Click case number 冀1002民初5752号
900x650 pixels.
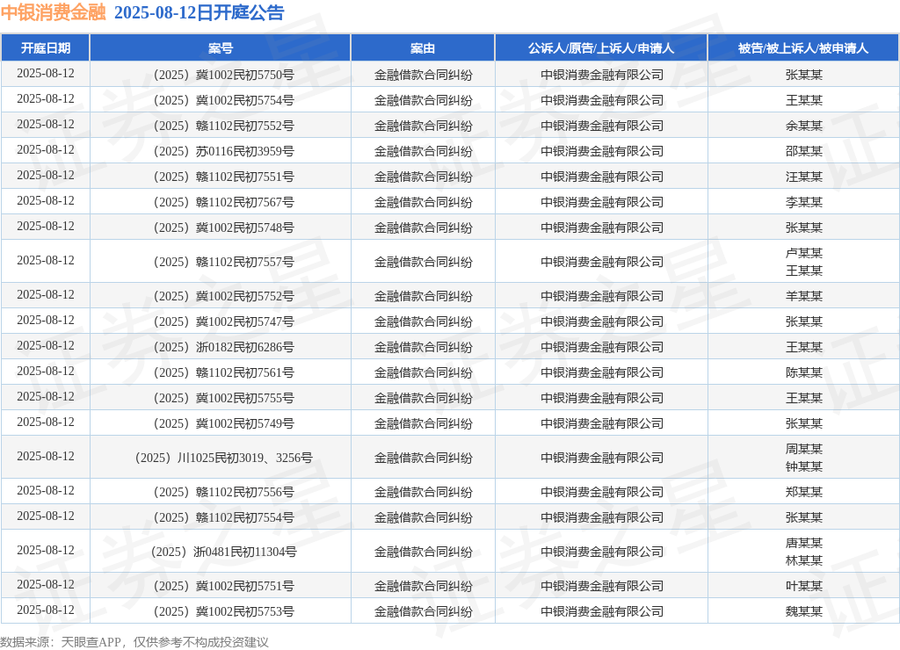click(x=224, y=296)
